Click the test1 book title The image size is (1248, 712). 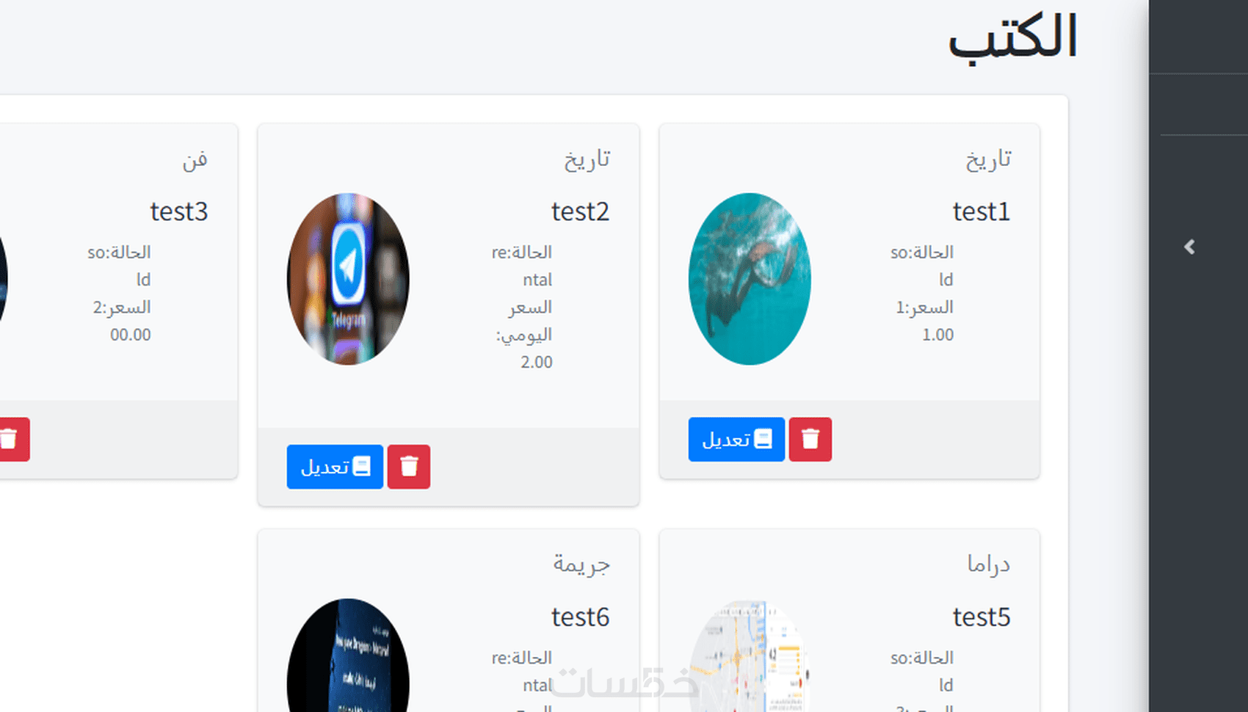pyautogui.click(x=982, y=211)
